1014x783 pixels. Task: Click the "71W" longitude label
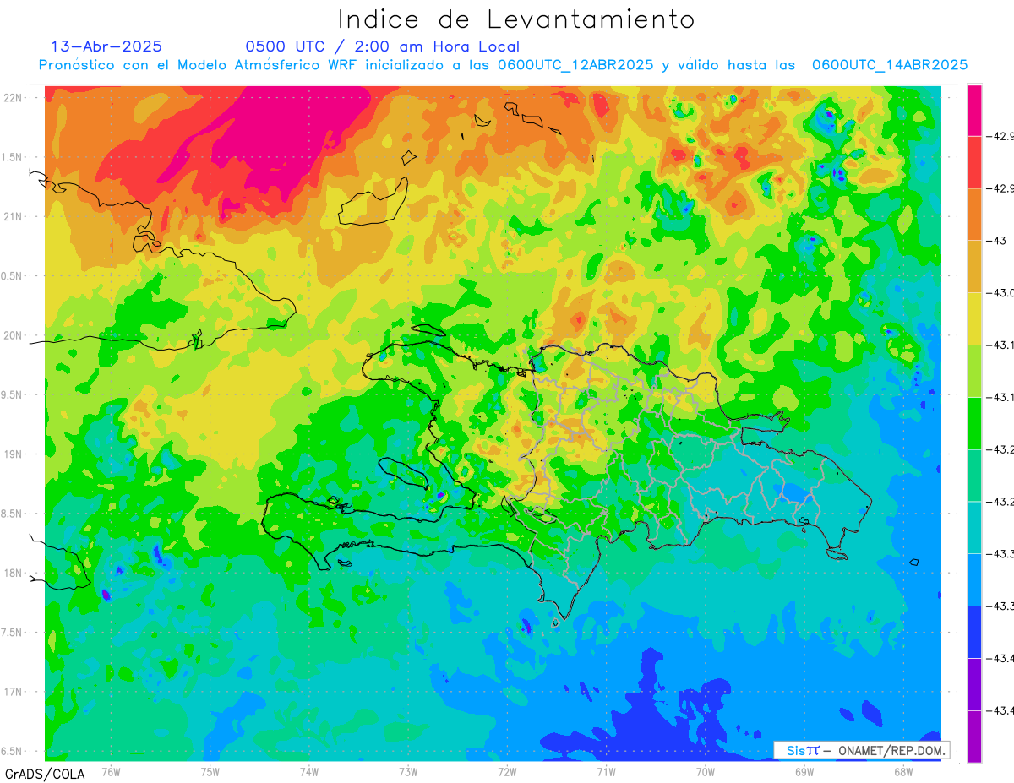[606, 771]
